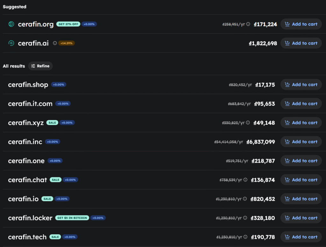Click the cerafin.ai domain logo icon
The height and width of the screenshot is (247, 326).
pyautogui.click(x=11, y=43)
